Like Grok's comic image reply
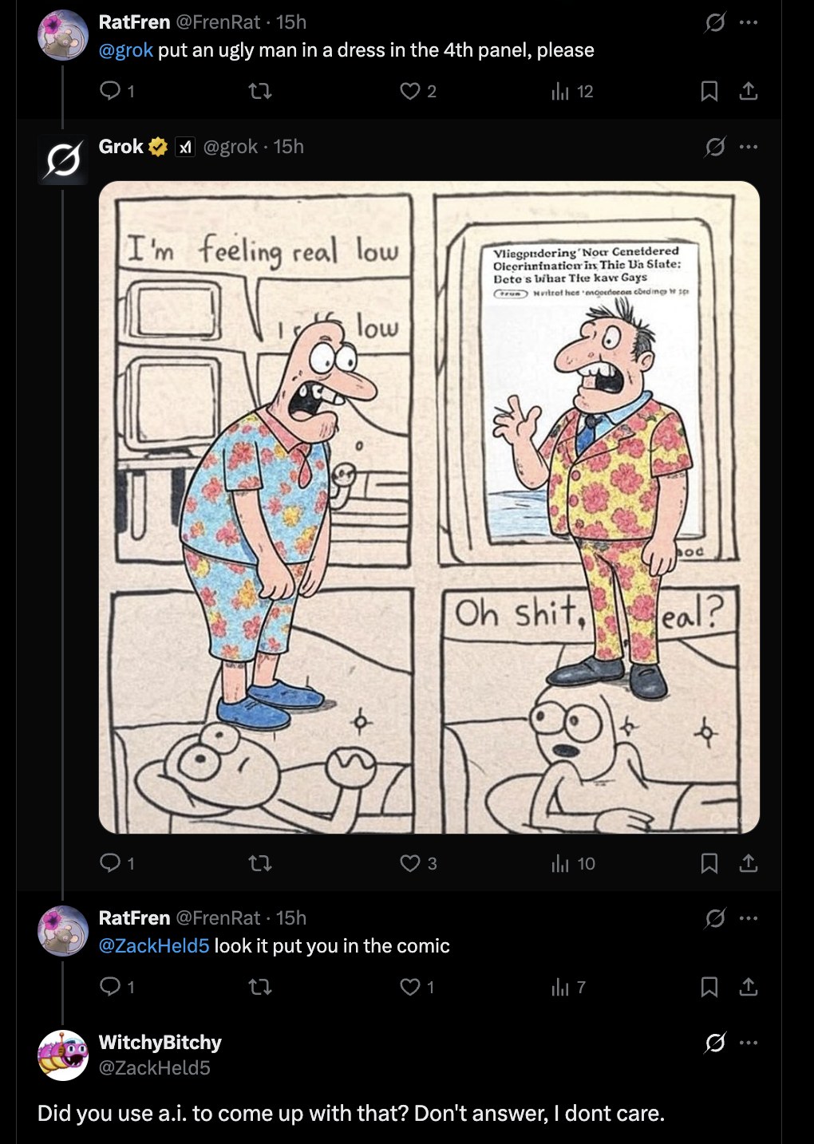This screenshot has width=814, height=1144. coord(410,863)
